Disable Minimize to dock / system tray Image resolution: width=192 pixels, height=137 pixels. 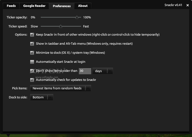tap(32, 53)
